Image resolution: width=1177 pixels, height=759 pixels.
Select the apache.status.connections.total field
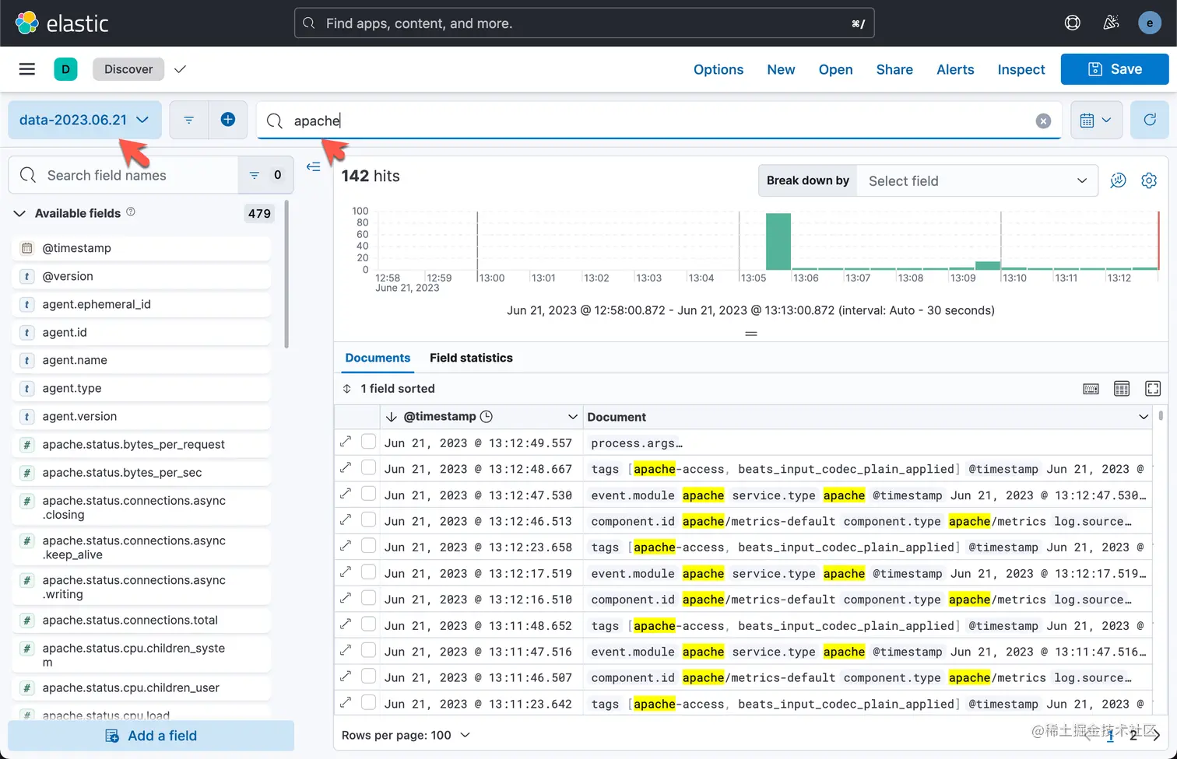point(141,620)
